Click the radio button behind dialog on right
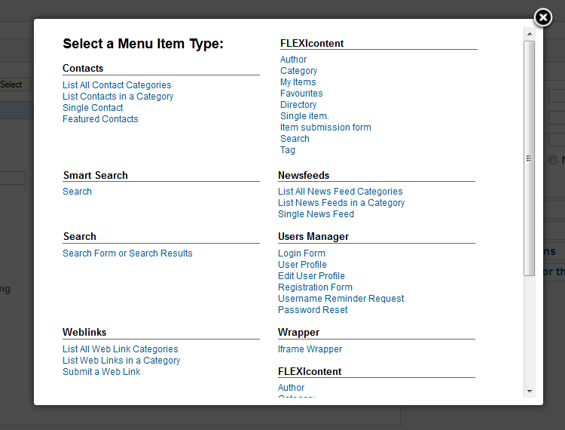565x430 pixels. (553, 160)
